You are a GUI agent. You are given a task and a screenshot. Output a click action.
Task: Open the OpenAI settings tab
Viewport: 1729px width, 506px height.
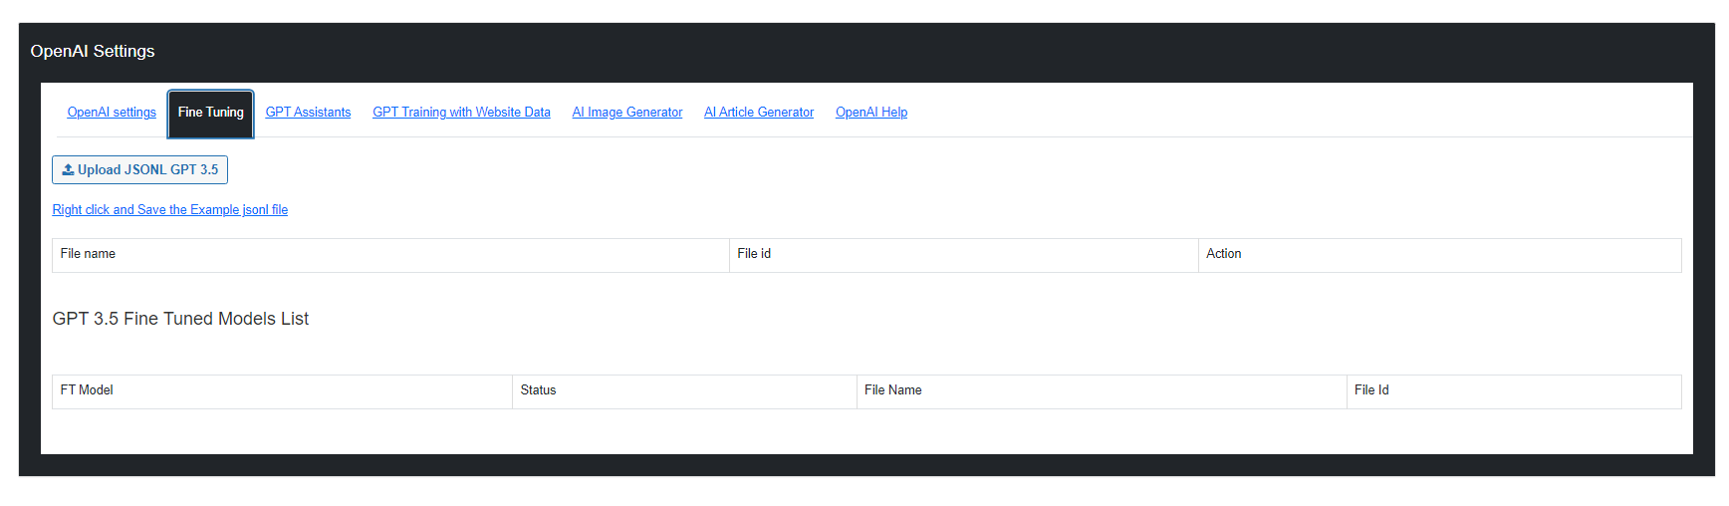(112, 113)
